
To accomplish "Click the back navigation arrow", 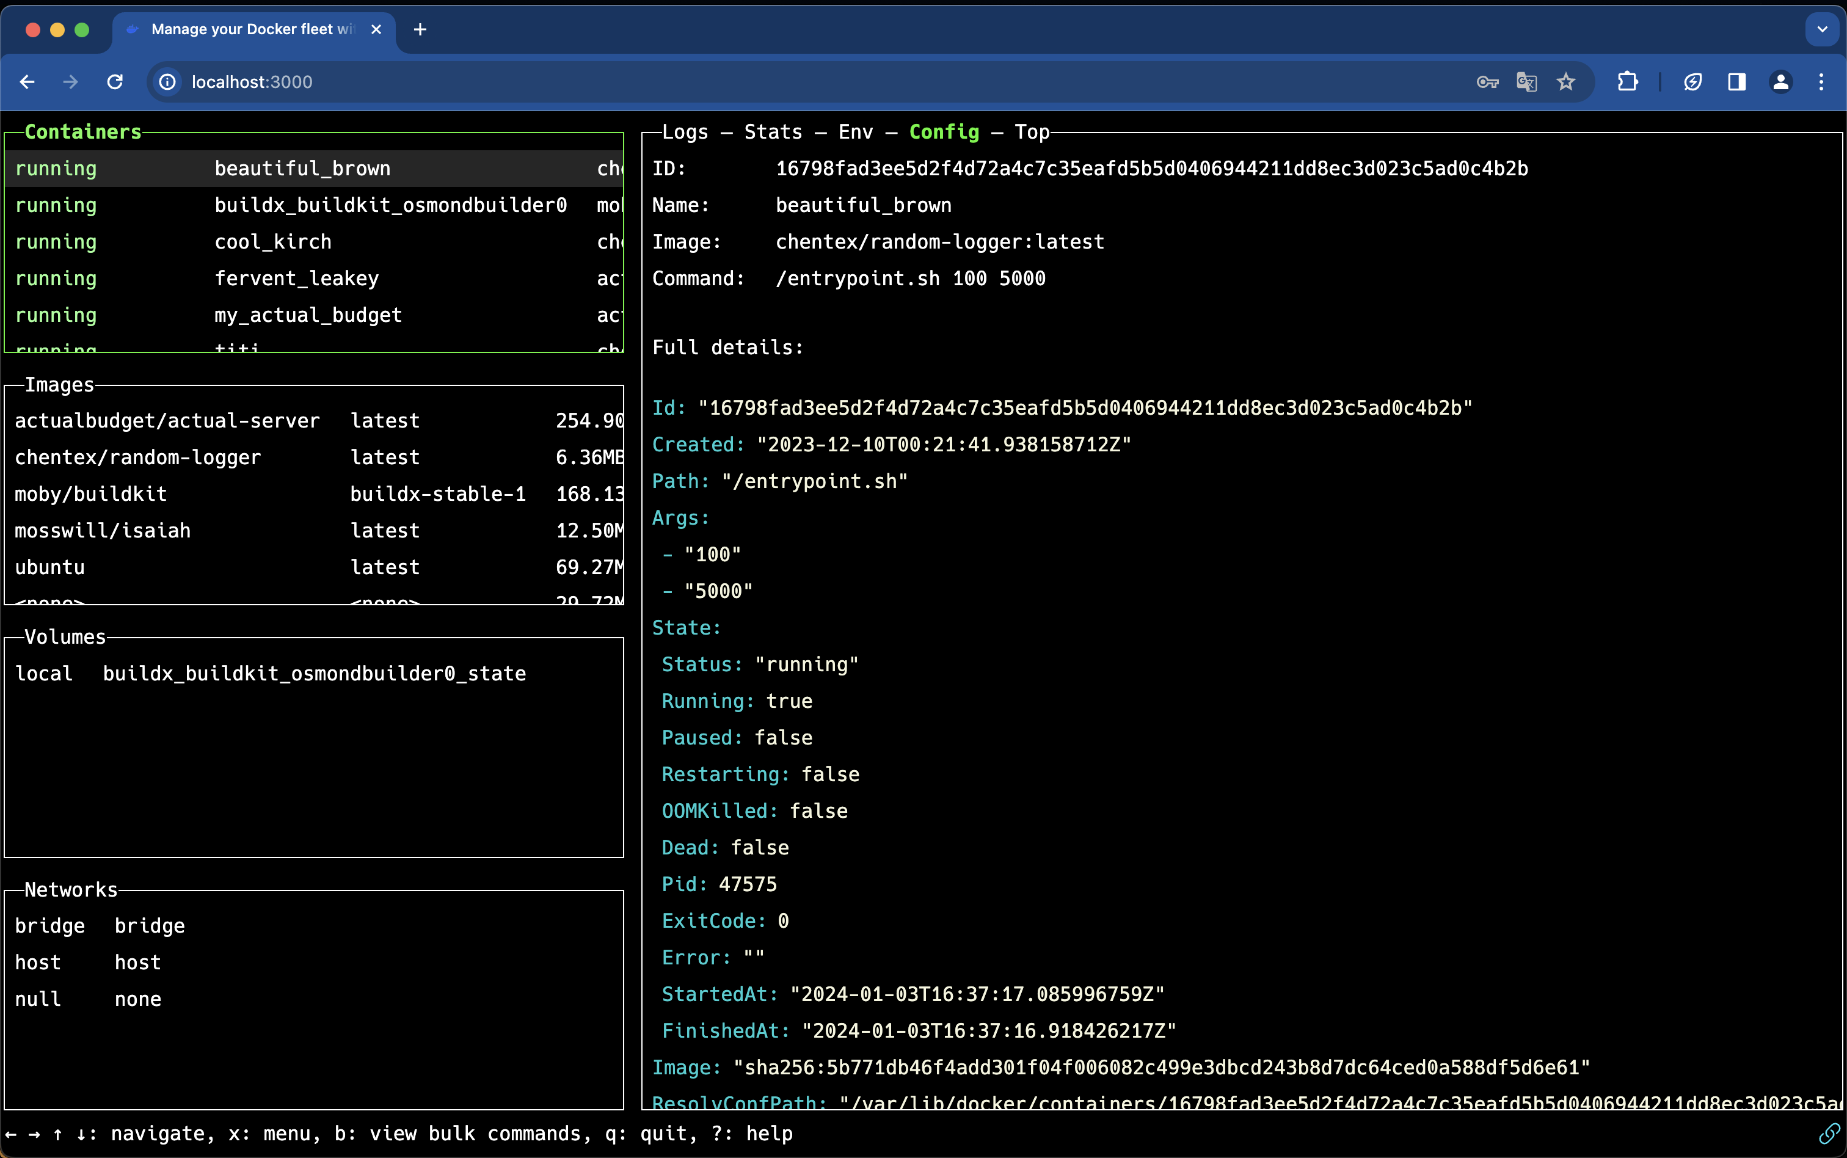I will tap(27, 82).
